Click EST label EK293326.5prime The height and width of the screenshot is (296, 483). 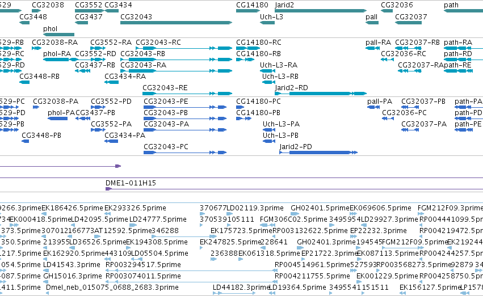click(x=135, y=208)
